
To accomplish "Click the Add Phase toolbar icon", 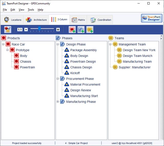I will [x=81, y=30].
